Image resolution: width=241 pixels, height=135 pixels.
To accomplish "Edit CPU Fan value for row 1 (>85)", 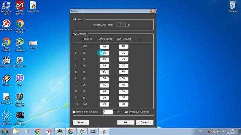I will point(104,47).
